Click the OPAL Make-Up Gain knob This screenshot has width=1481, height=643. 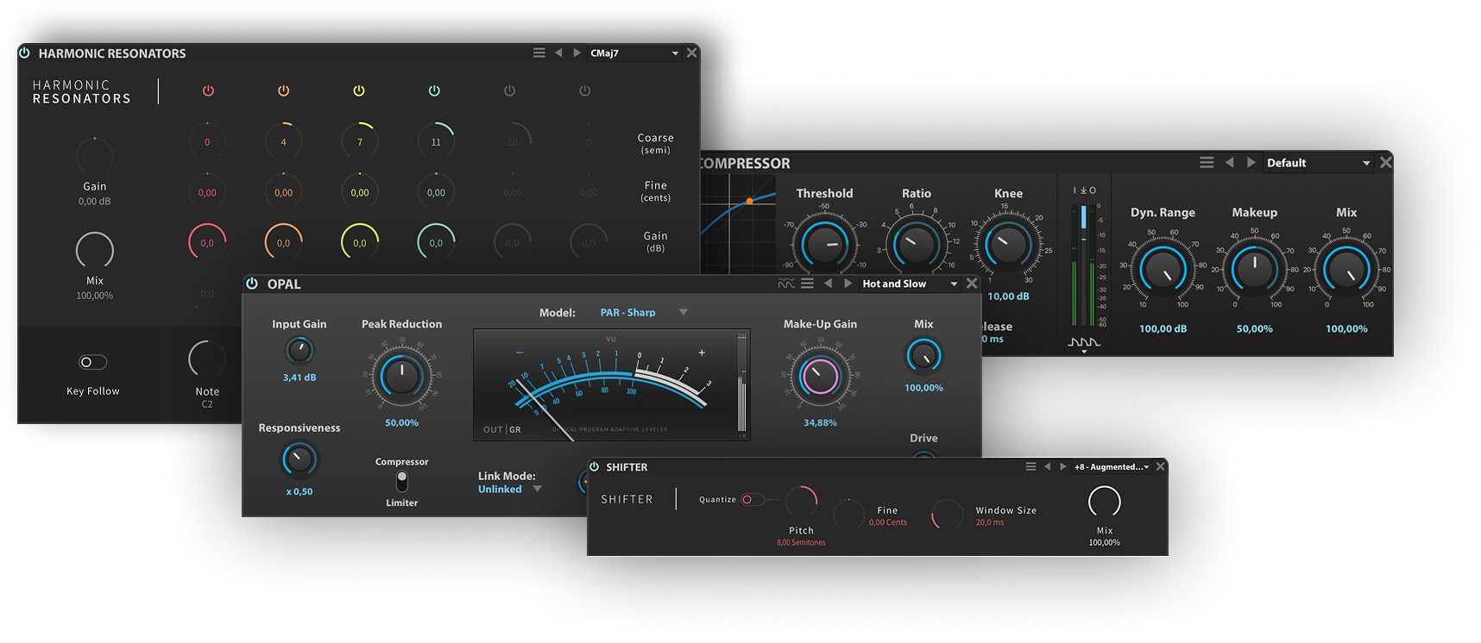[820, 376]
